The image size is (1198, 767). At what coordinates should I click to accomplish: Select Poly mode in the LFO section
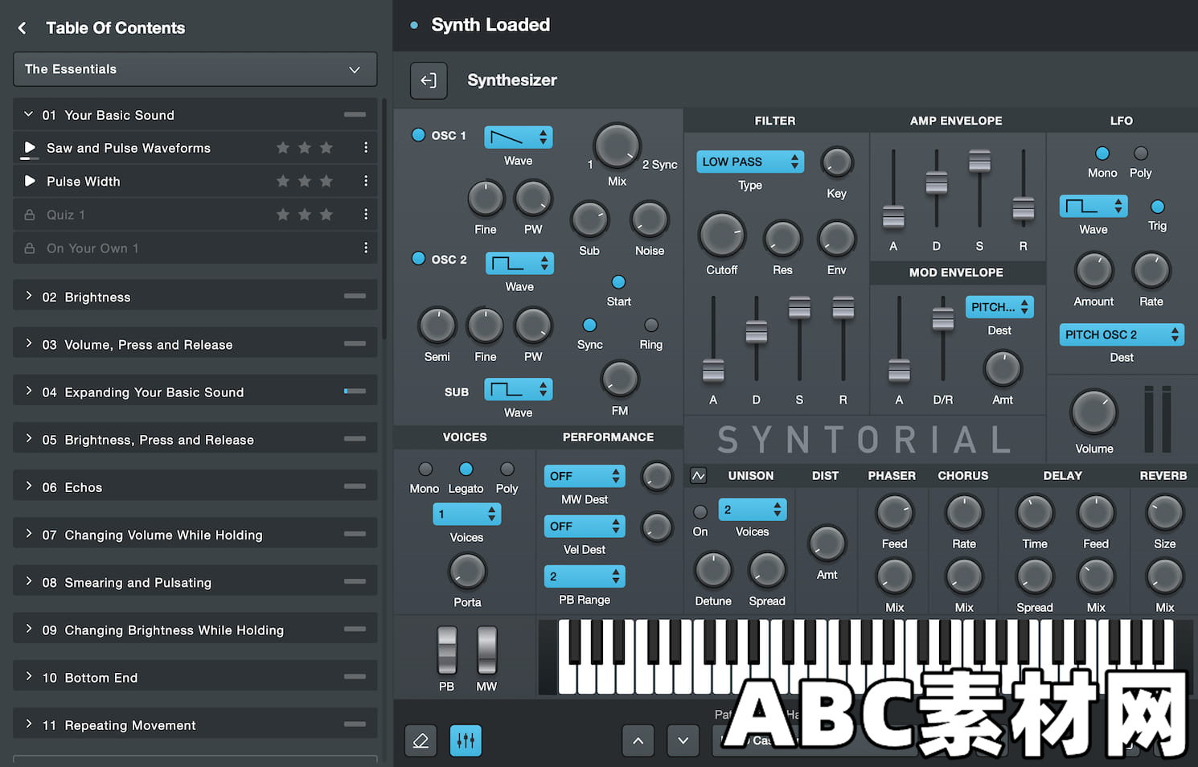click(x=1140, y=153)
